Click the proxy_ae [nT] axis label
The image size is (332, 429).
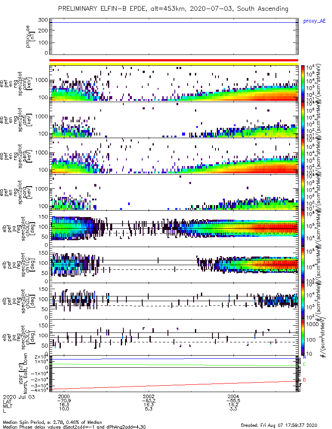coord(31,36)
